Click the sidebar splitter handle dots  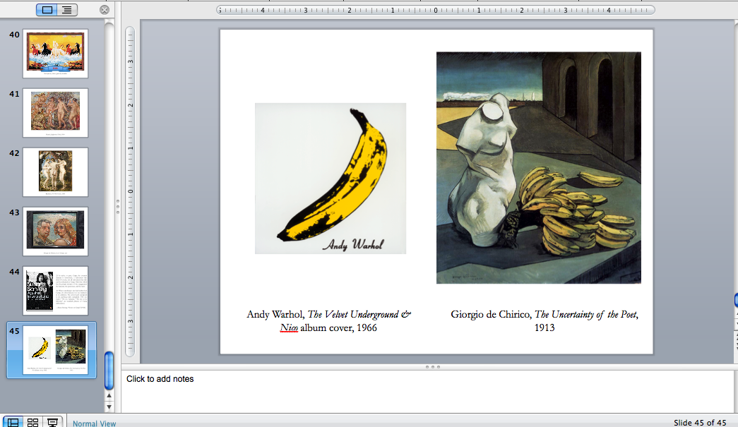(118, 207)
